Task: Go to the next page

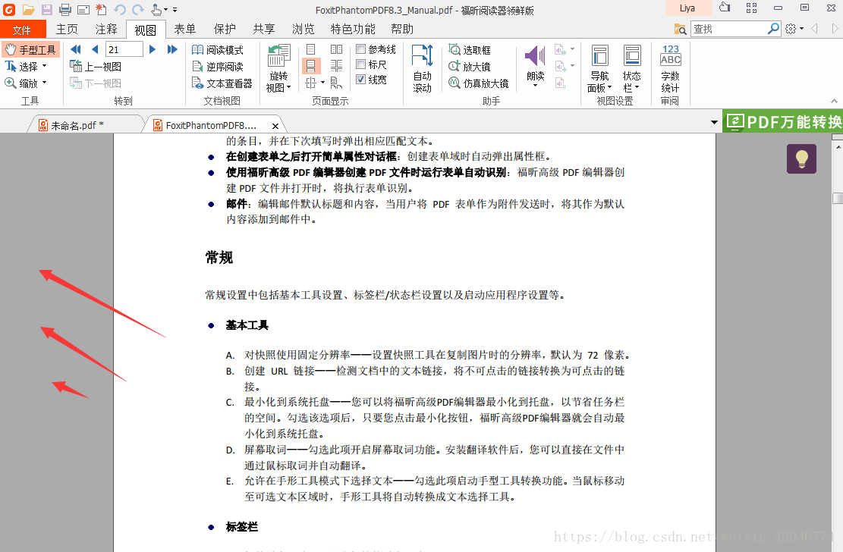Action: [153, 49]
